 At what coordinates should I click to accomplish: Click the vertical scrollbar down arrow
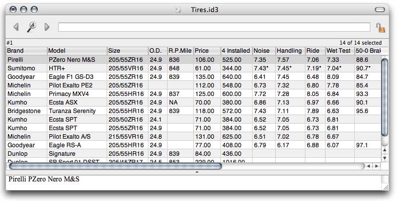[x=385, y=158]
